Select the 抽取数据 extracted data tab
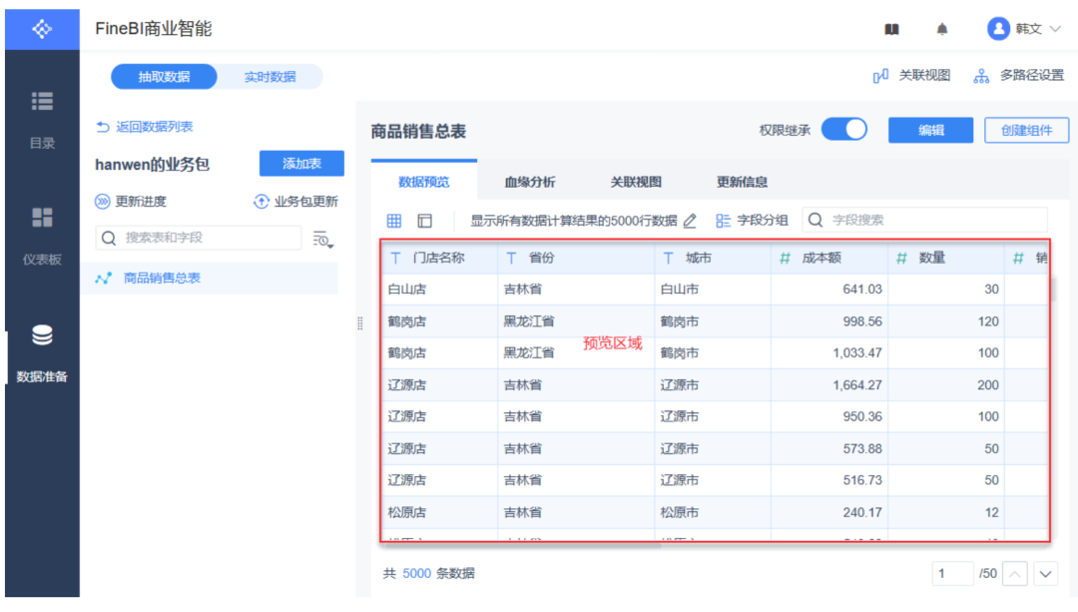Screen dimensions: 1078x612 tap(164, 76)
